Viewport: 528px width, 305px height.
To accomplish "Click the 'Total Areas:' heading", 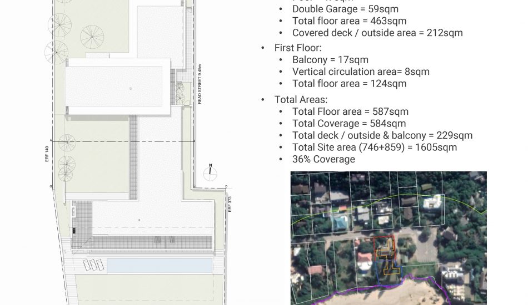I will 301,100.
